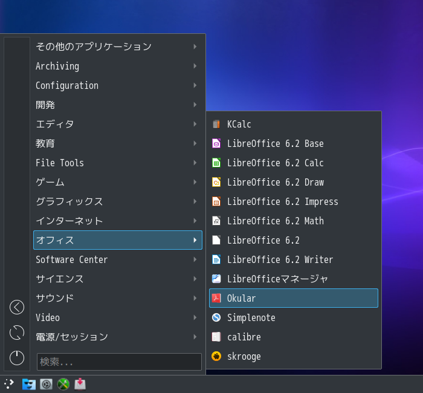
Task: Expand the グラフィックス submenu arrow
Action: pos(195,201)
